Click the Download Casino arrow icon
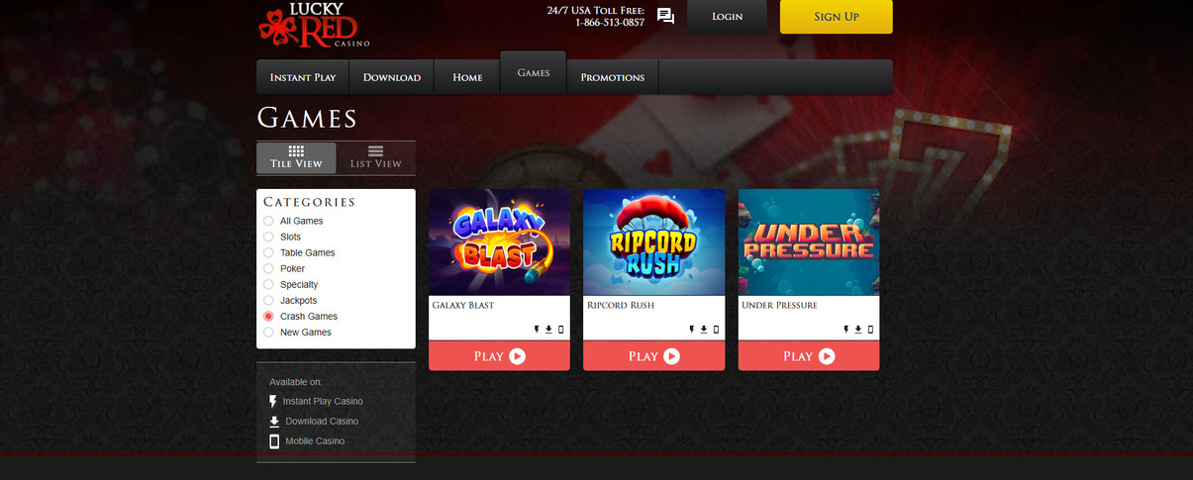The width and height of the screenshot is (1193, 480). tap(274, 422)
